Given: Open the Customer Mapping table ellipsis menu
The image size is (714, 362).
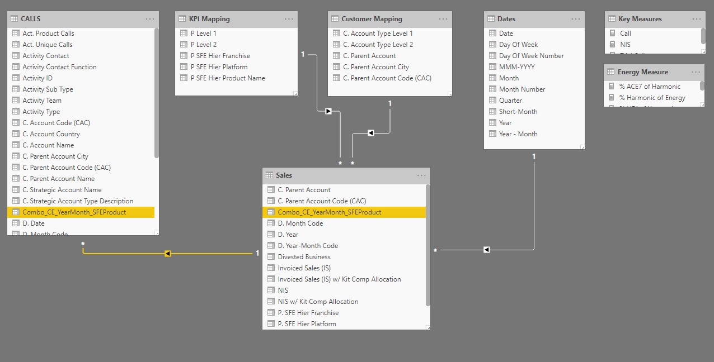Looking at the screenshot, I should coord(443,19).
